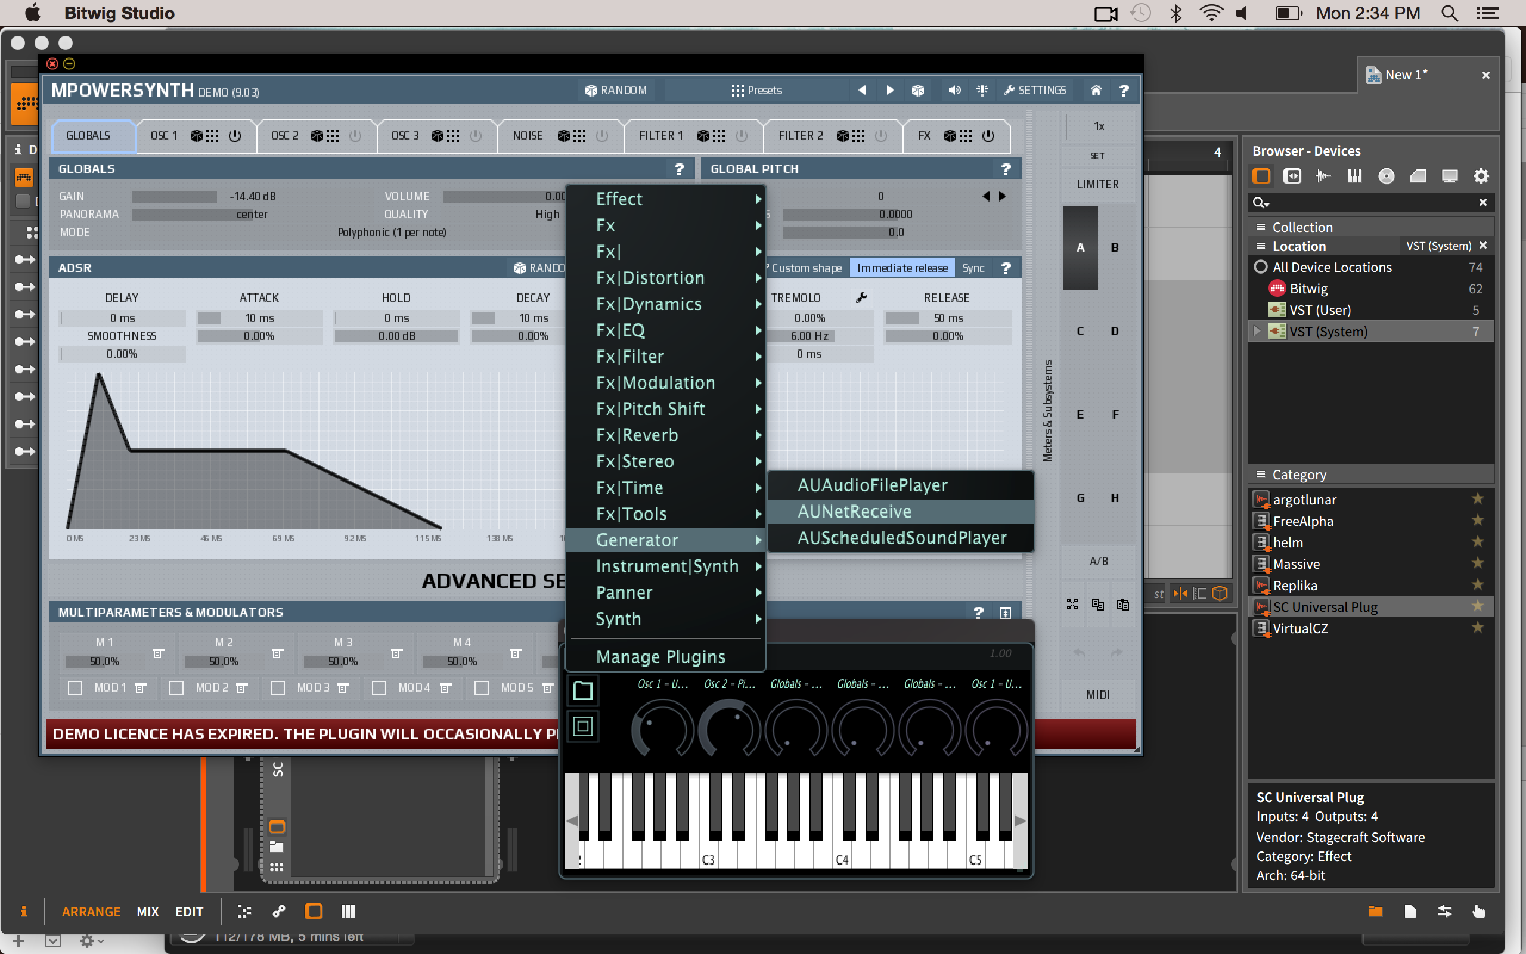The height and width of the screenshot is (954, 1526).
Task: Go to next preset arrow
Action: 890,90
